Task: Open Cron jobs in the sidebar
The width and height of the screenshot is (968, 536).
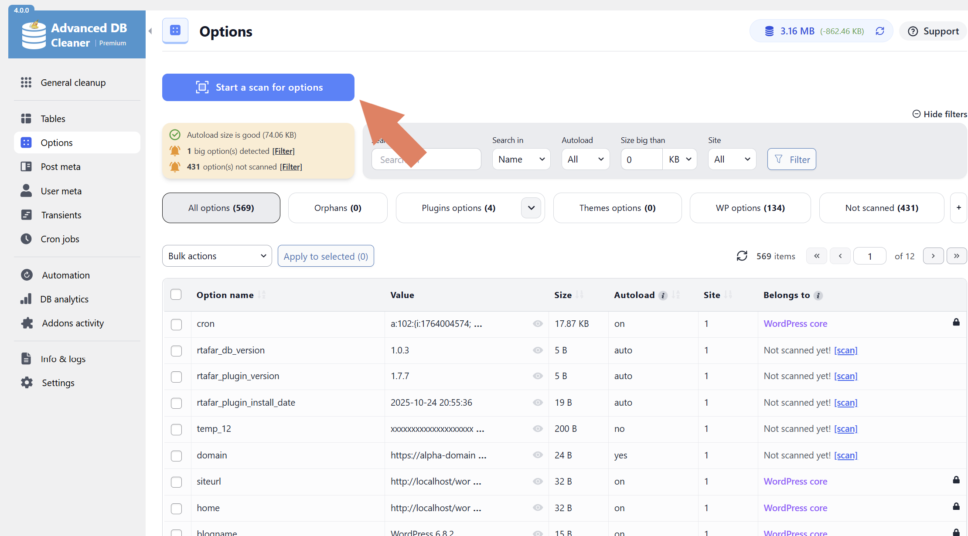Action: pyautogui.click(x=60, y=239)
